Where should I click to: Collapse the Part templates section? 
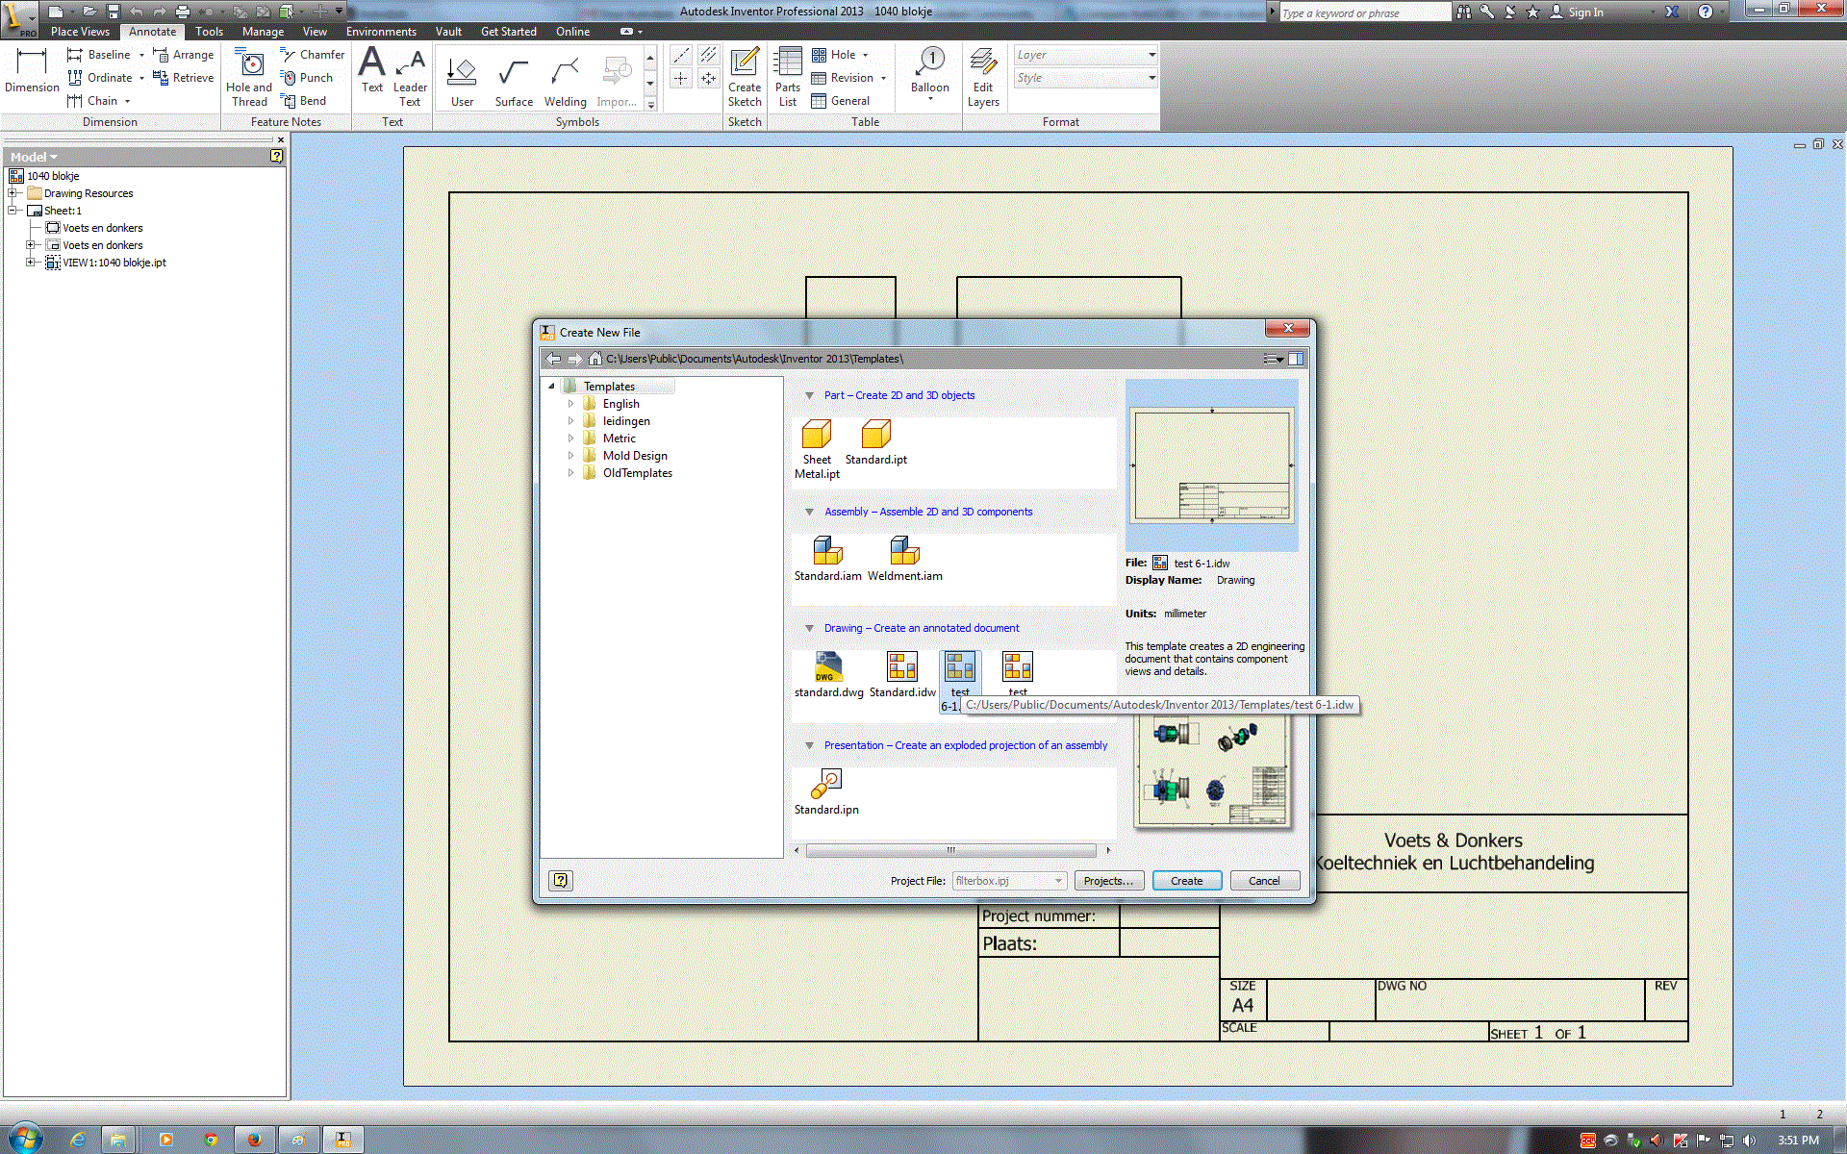(809, 395)
